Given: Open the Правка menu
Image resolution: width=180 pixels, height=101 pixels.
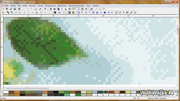Looking at the screenshot, I should (13, 6).
